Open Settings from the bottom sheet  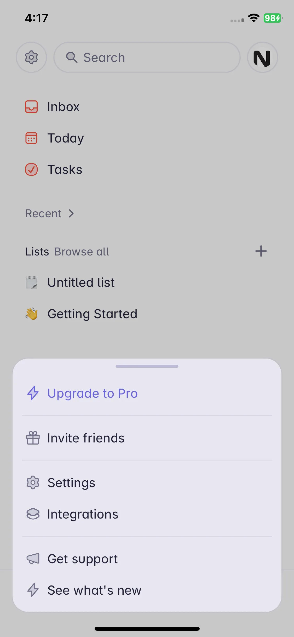147,483
